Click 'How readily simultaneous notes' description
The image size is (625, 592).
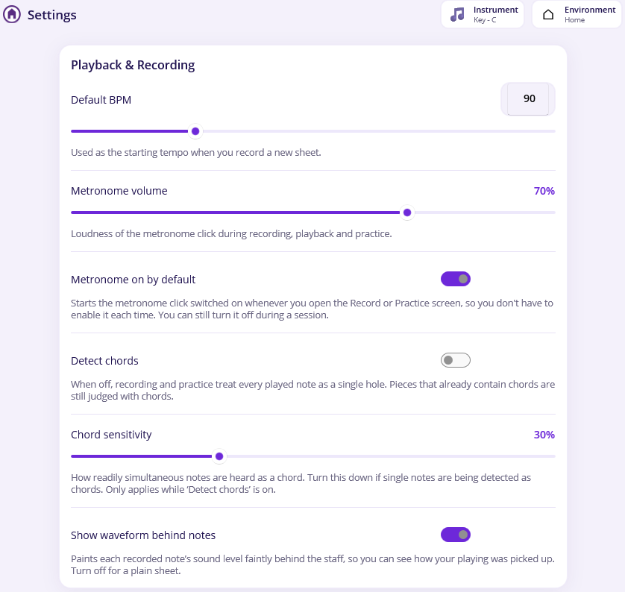click(x=301, y=483)
